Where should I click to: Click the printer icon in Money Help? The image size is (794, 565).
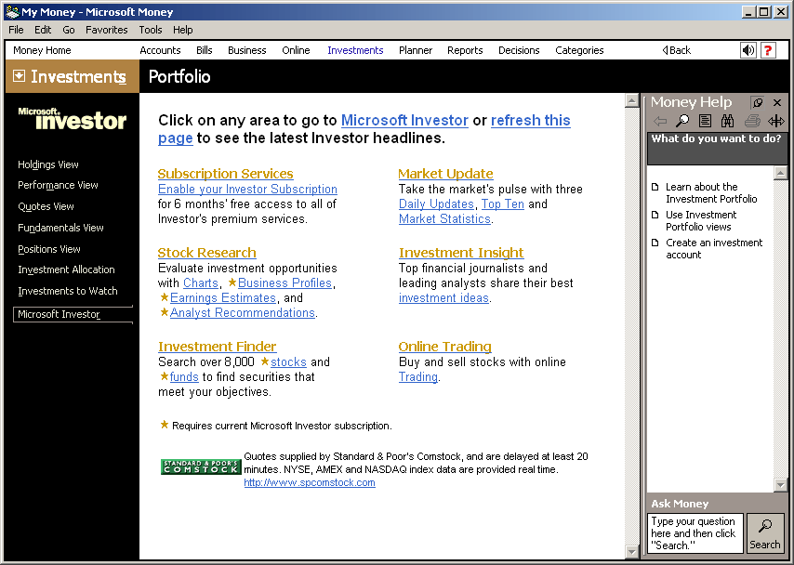752,121
